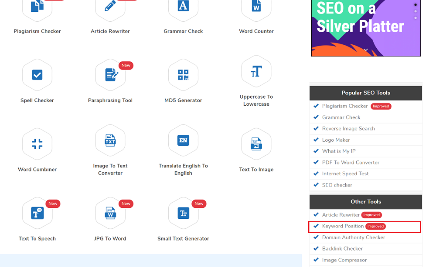Open the JPG To Word converter

tap(110, 213)
